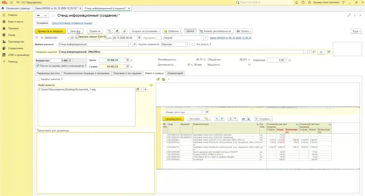Image resolution: width=365 pixels, height=196 pixels.
Task: Open the Комментарий tab
Action: coord(175,73)
